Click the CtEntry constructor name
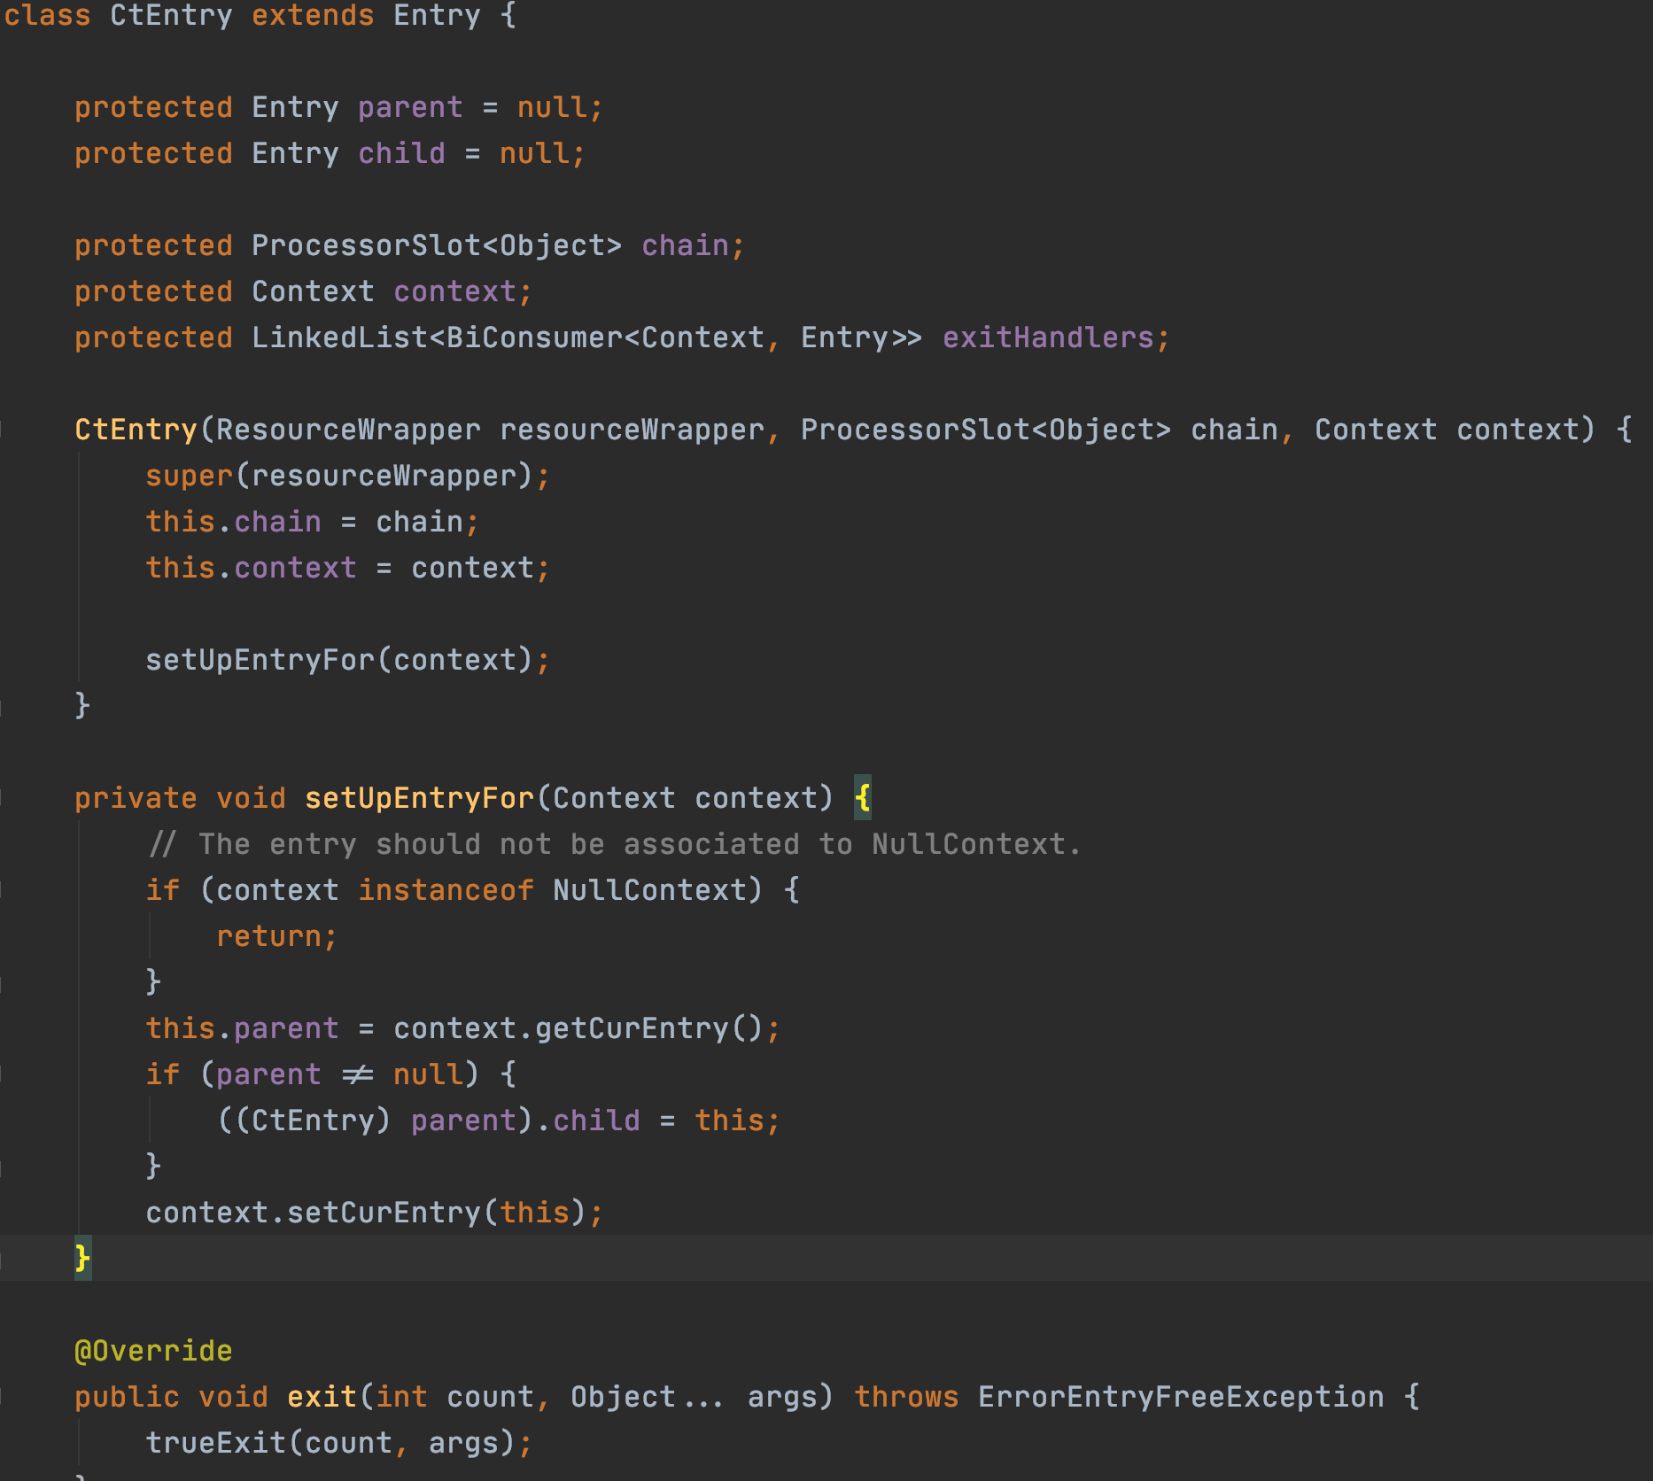 coord(136,430)
